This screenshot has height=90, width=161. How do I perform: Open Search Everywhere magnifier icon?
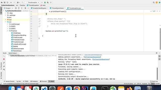[154, 2]
